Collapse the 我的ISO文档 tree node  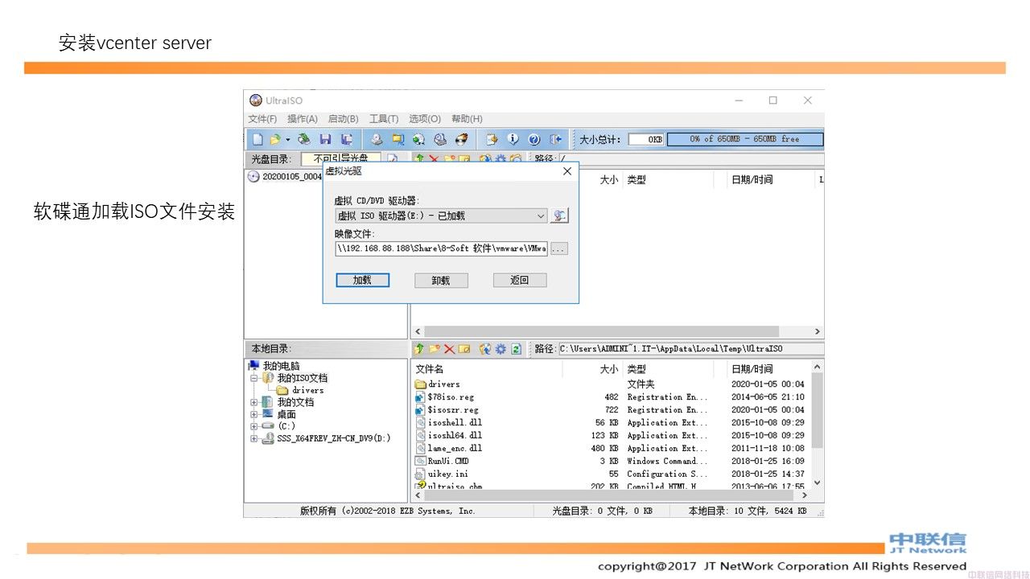(254, 378)
